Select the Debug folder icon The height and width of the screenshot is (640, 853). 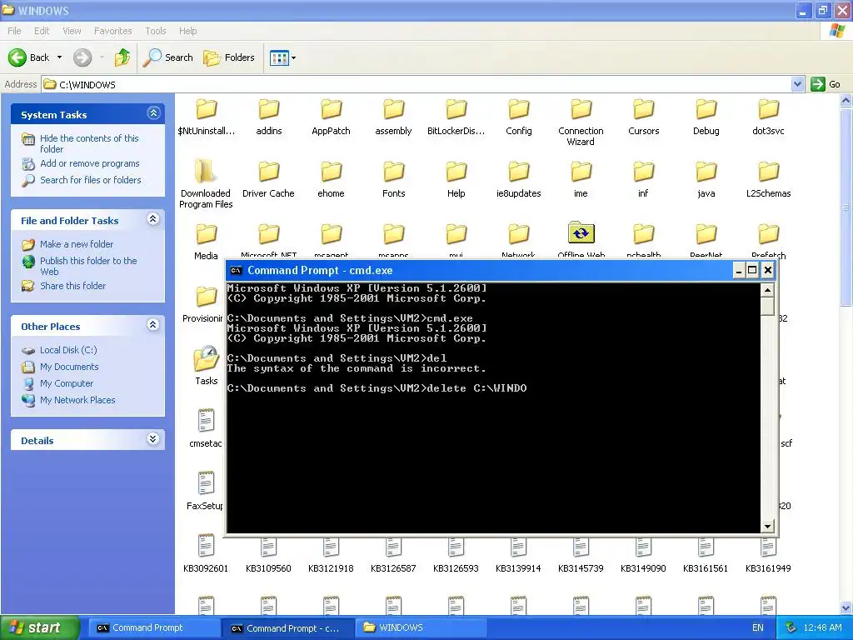tap(706, 109)
